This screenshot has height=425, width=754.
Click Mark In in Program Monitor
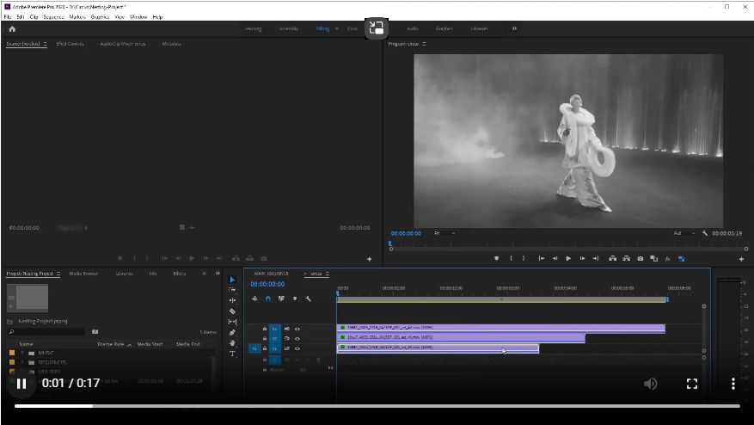tap(511, 258)
